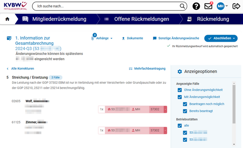The height and width of the screenshot is (148, 243).
Task: Click the scroll up arrow in Anzeigeoptionen
Action: 234,83
